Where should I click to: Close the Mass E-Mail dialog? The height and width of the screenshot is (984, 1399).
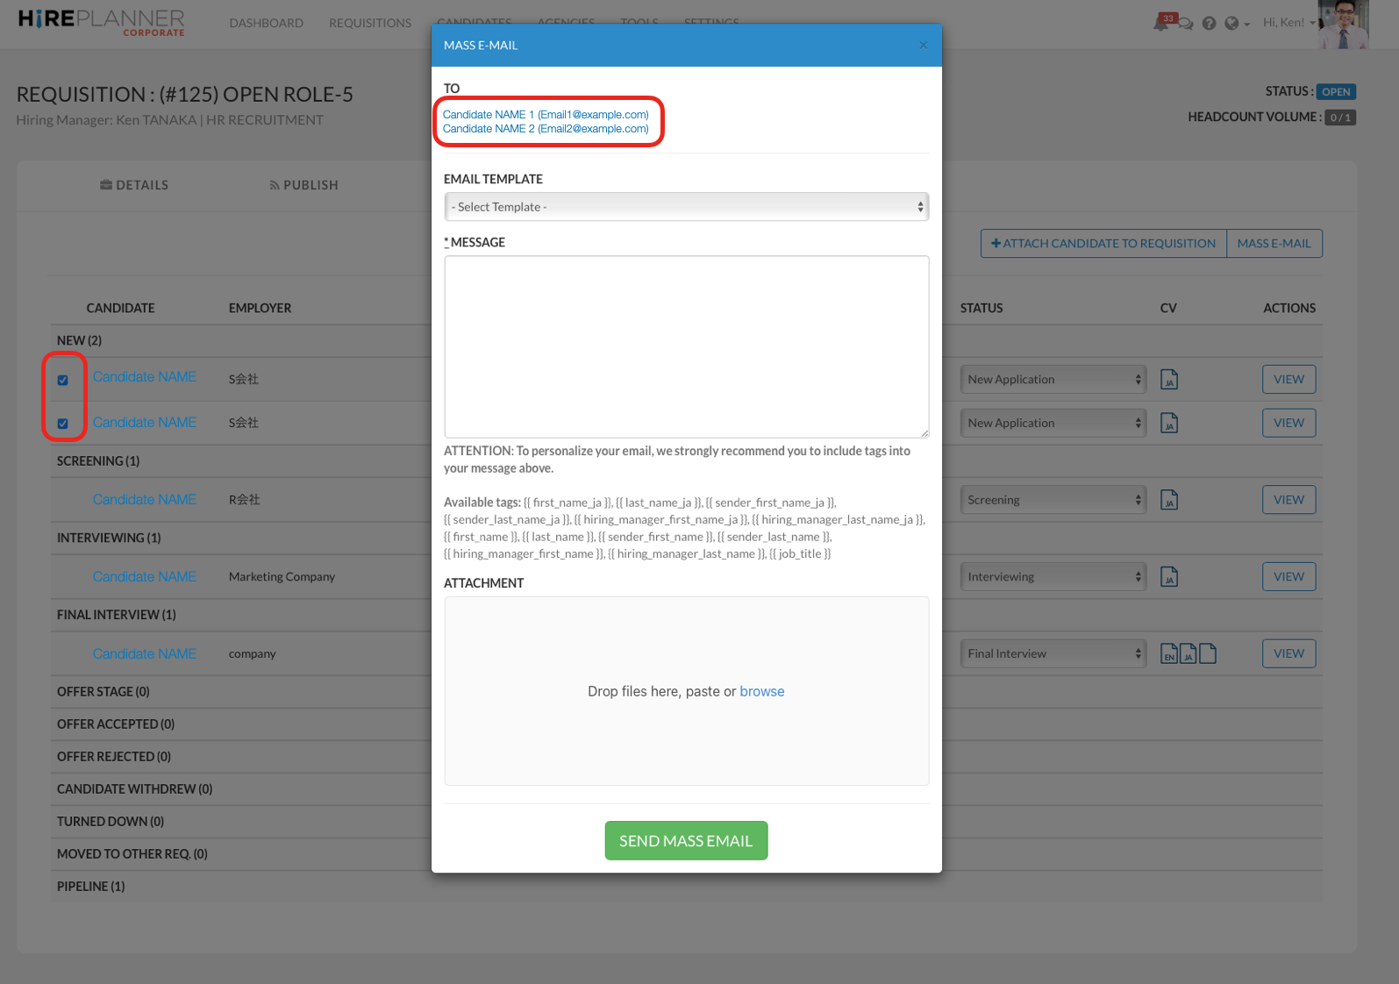pos(923,46)
